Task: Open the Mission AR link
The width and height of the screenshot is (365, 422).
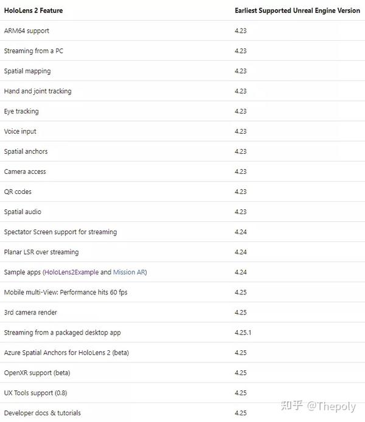Action: tap(128, 272)
